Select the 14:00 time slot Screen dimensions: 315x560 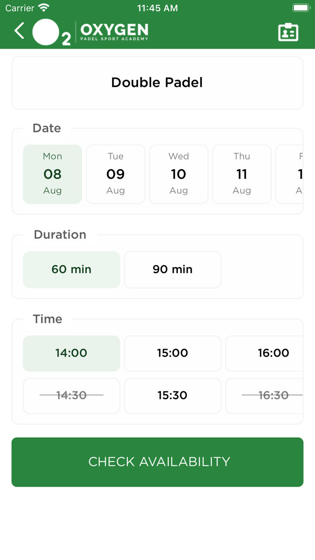(72, 353)
